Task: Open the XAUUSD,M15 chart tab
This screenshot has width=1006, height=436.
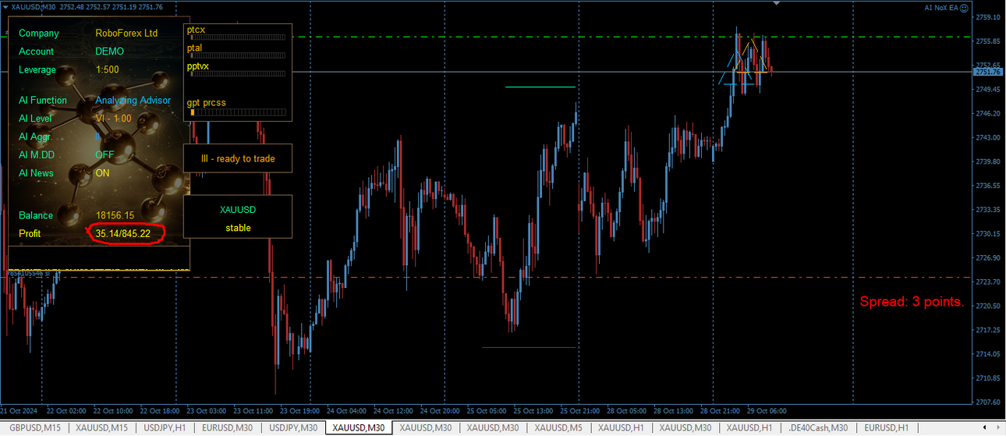Action: click(x=102, y=427)
